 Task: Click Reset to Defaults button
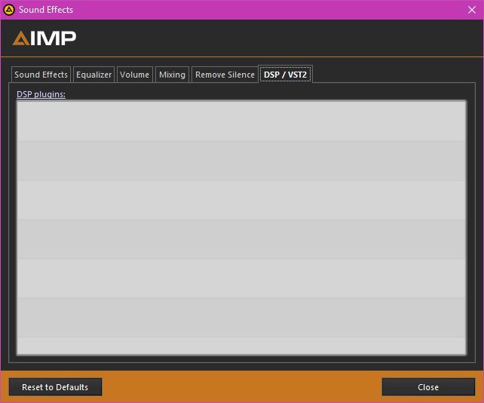tap(55, 387)
